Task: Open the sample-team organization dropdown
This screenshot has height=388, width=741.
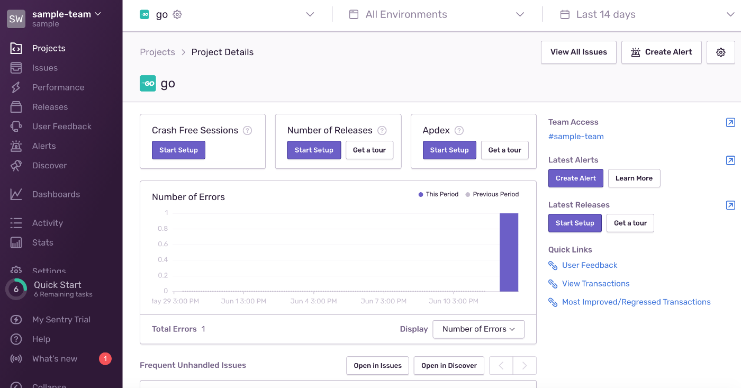Action: pyautogui.click(x=66, y=14)
